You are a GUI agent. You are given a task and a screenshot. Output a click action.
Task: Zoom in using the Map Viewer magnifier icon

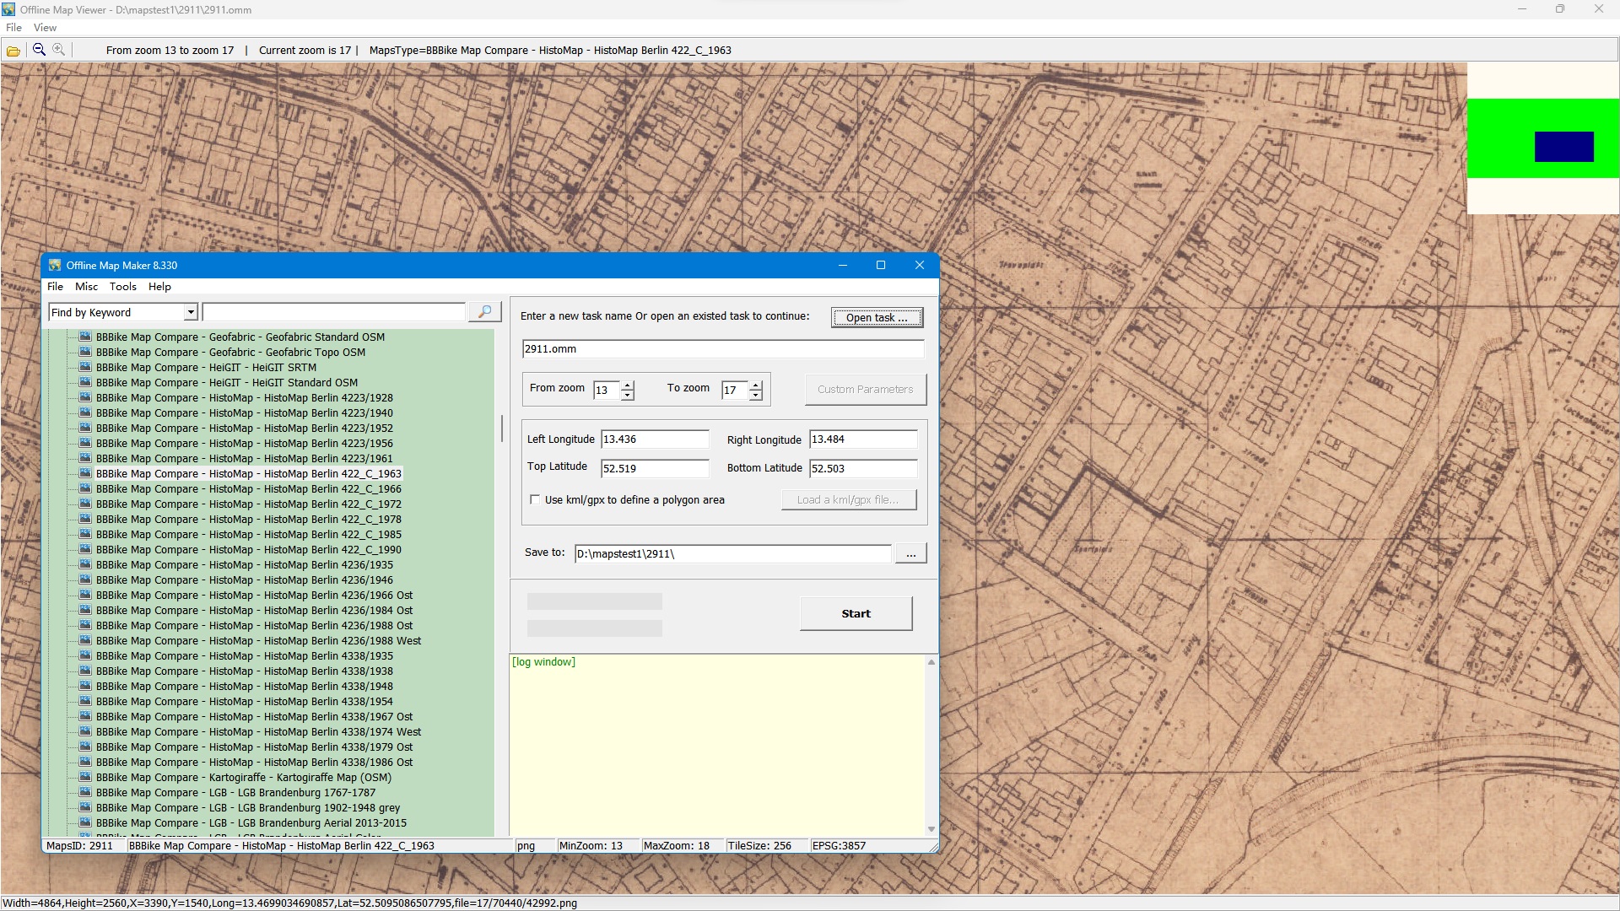pos(59,50)
